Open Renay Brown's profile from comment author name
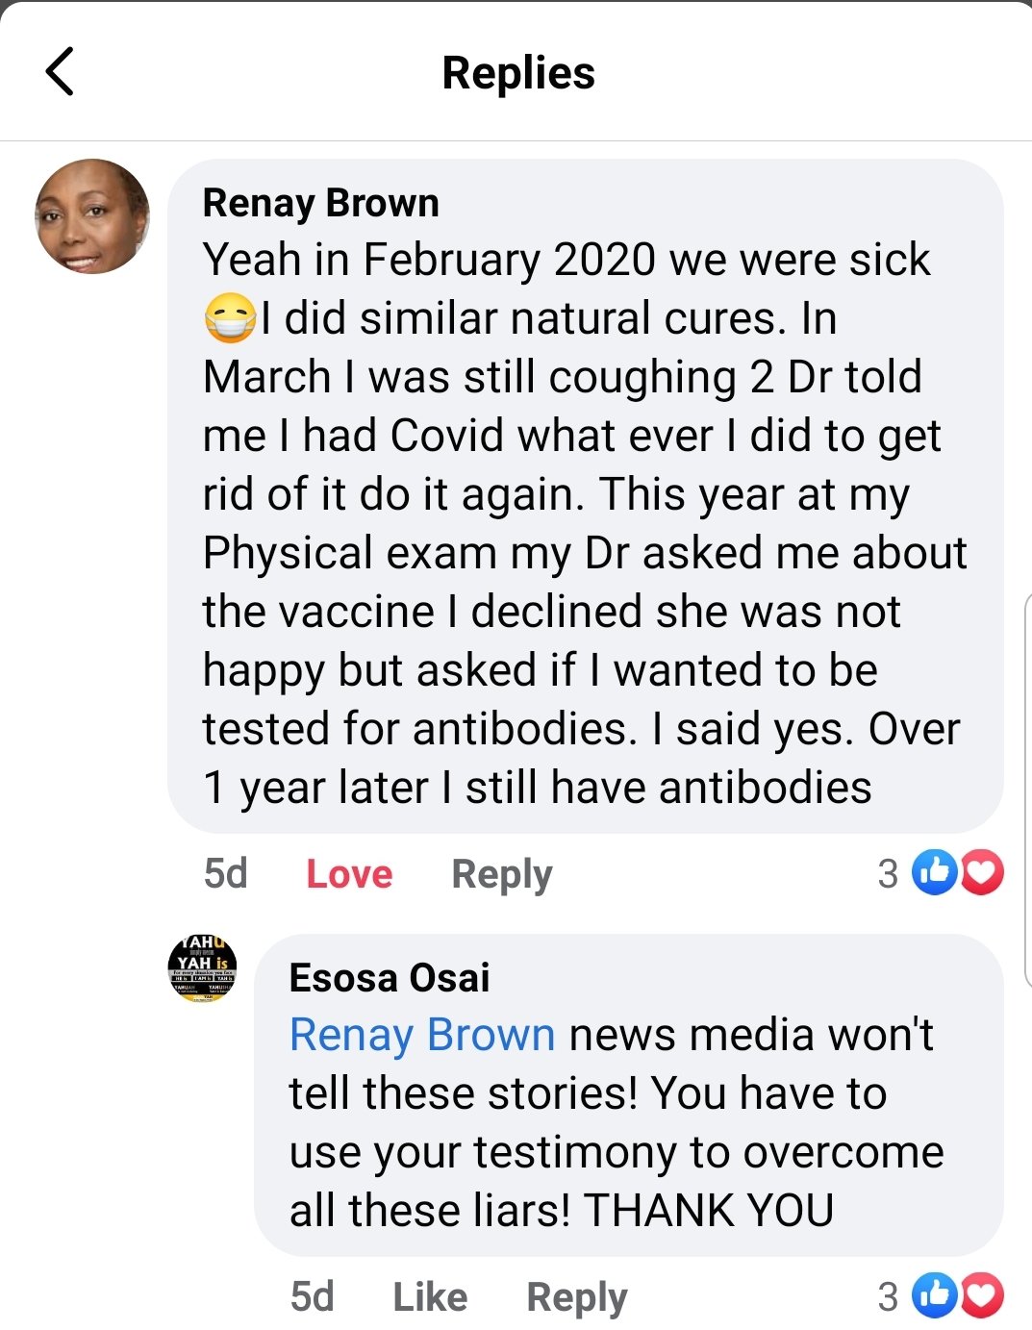 320,203
